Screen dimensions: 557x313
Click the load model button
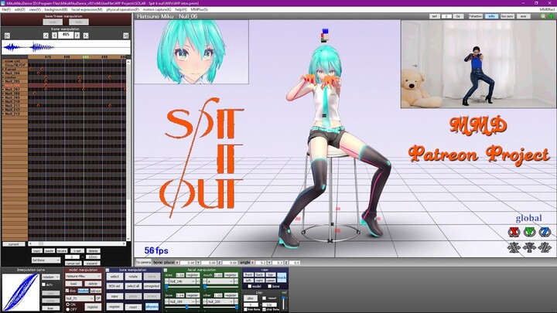[x=73, y=284]
